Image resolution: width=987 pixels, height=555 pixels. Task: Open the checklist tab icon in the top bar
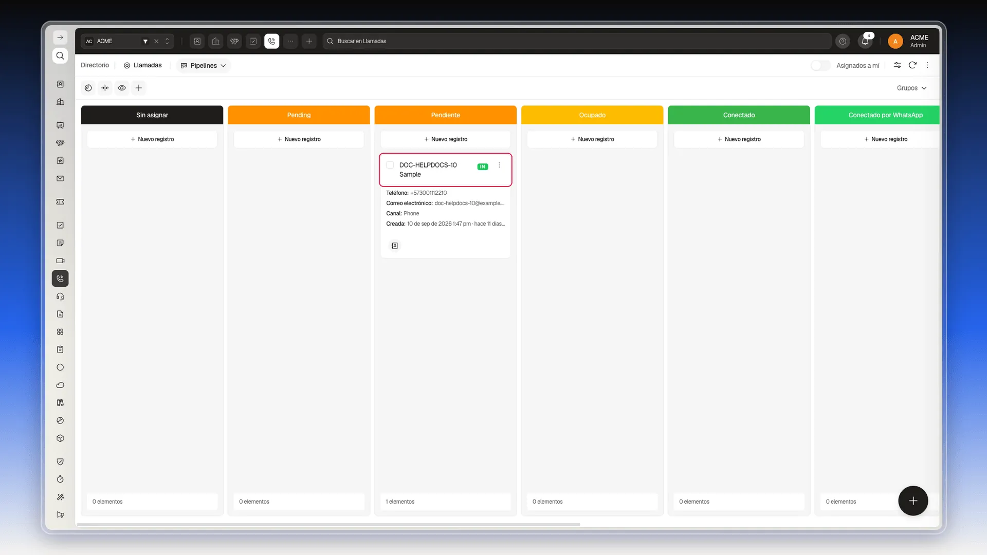253,41
